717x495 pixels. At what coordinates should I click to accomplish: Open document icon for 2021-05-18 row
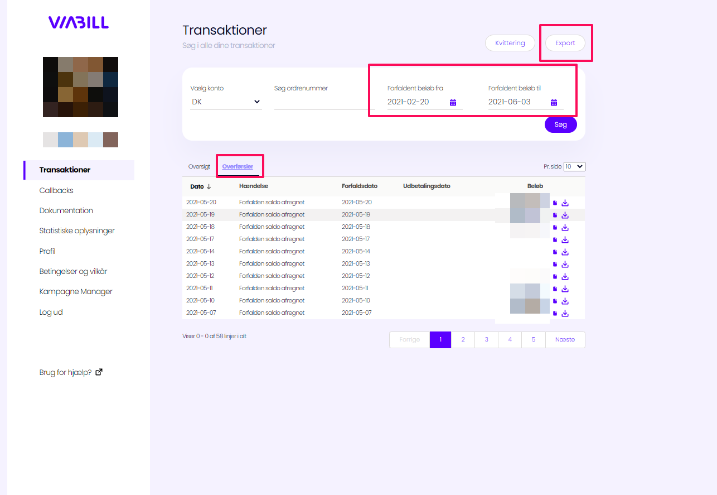click(x=555, y=227)
